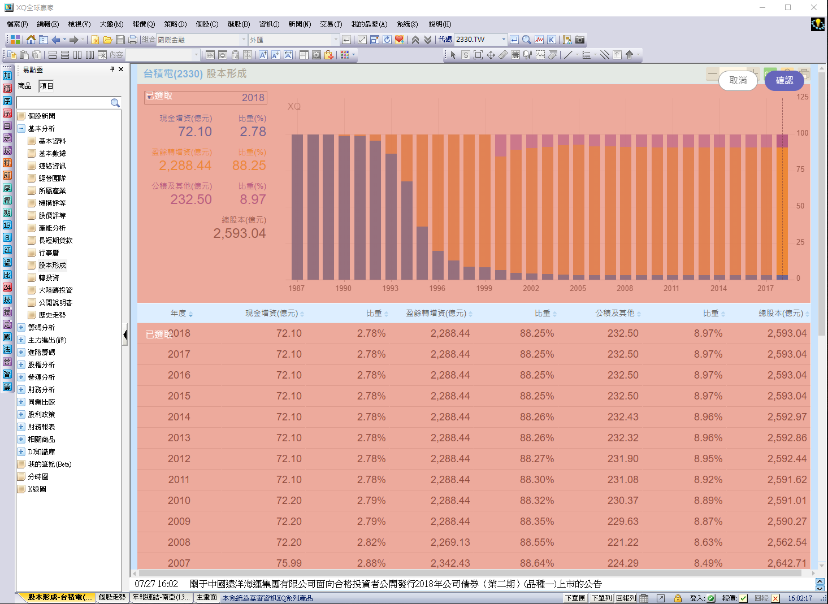This screenshot has height=604, width=828.
Task: Click the 回報列 button
Action: coord(626,598)
